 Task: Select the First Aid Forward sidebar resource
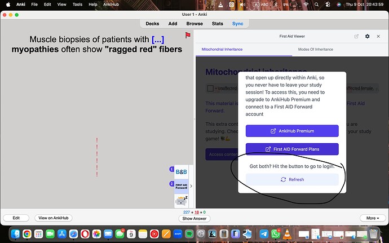click(181, 185)
